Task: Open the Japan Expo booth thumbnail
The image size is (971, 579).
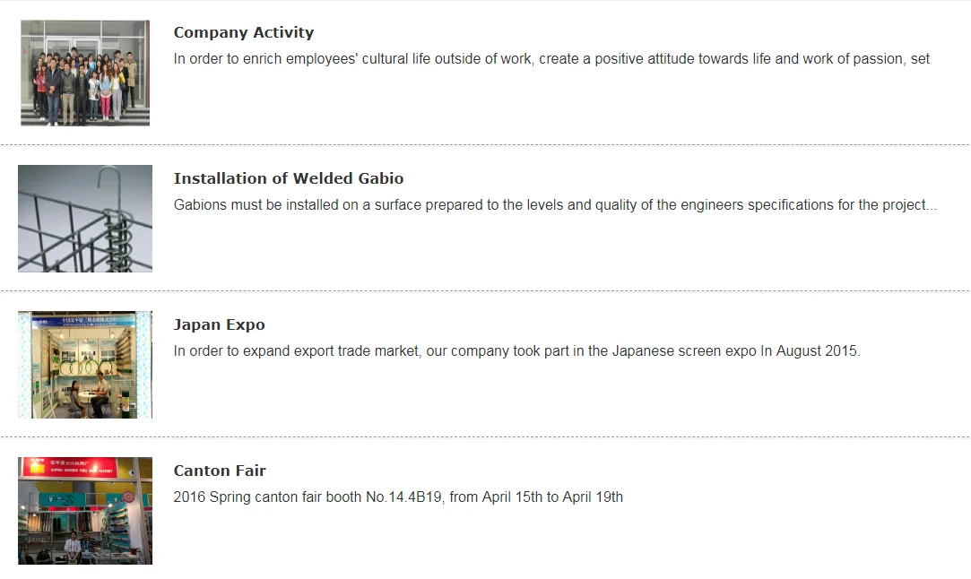Action: 85,364
